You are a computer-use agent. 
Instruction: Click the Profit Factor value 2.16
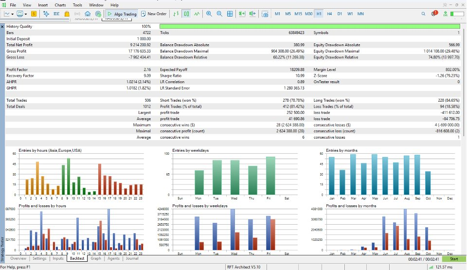(147, 70)
